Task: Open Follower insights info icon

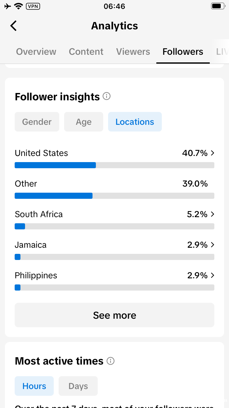Action: click(107, 96)
